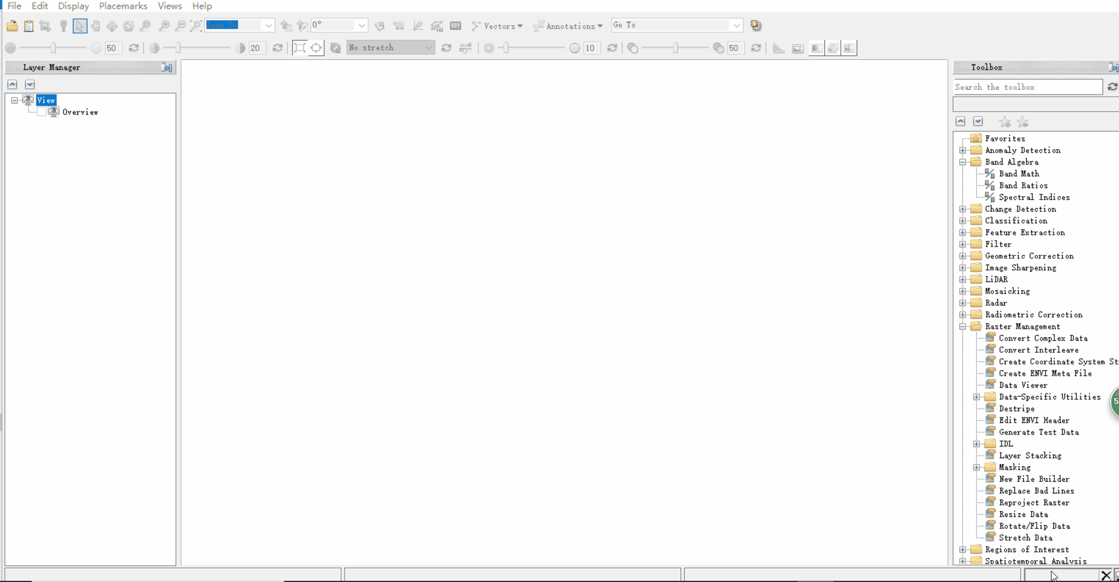Image resolution: width=1119 pixels, height=582 pixels.
Task: Open the Vectors dropdown menu
Action: pos(497,26)
